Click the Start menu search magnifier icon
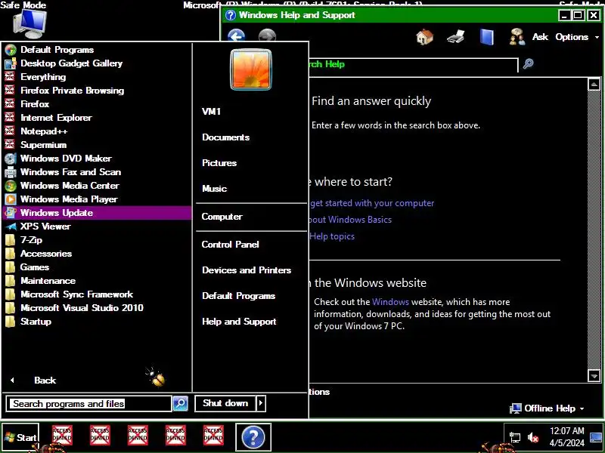Image resolution: width=605 pixels, height=453 pixels. point(180,403)
